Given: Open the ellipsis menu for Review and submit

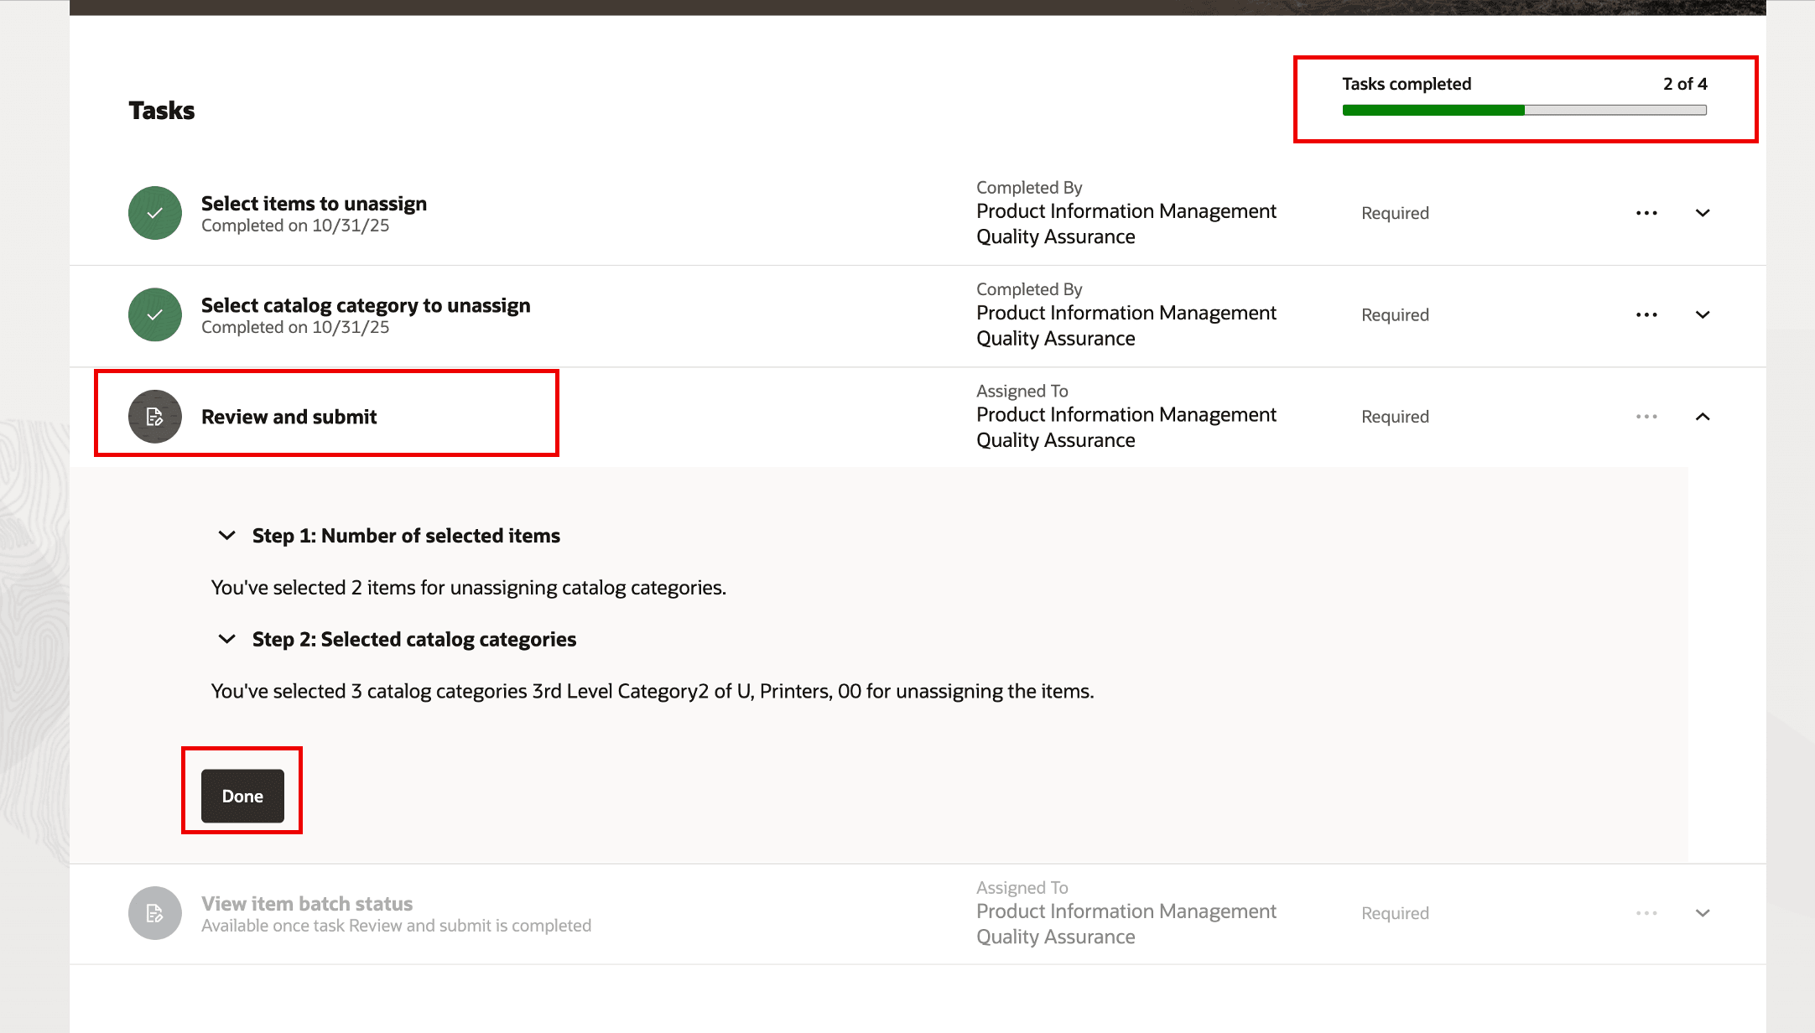Looking at the screenshot, I should tap(1646, 416).
